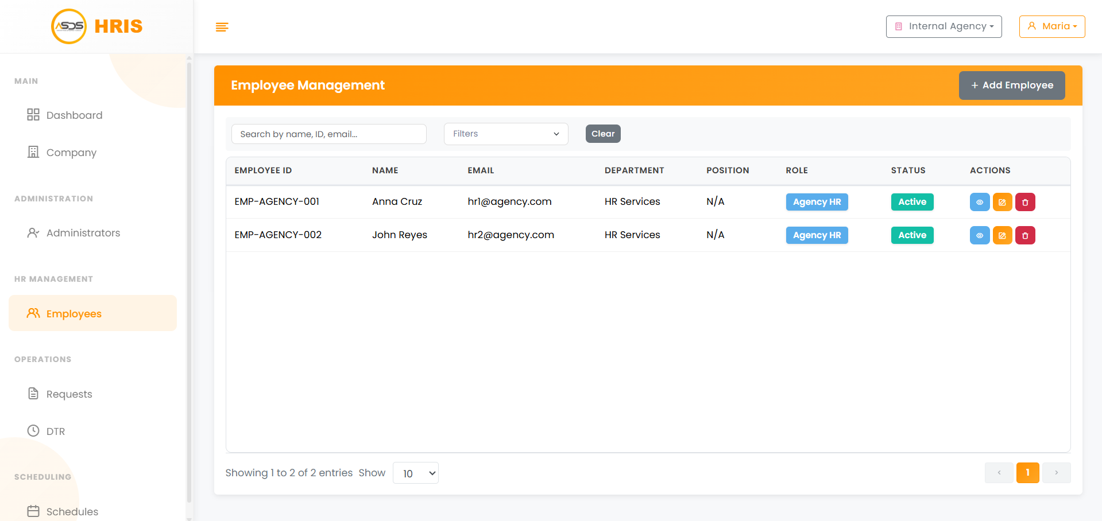Delete Anna Cruz using trash icon
The height and width of the screenshot is (521, 1102).
click(1025, 202)
